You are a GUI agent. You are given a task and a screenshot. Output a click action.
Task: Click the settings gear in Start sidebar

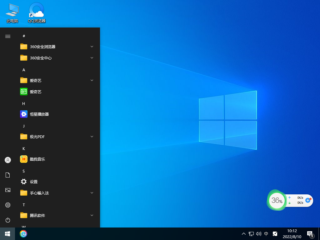pos(8,205)
